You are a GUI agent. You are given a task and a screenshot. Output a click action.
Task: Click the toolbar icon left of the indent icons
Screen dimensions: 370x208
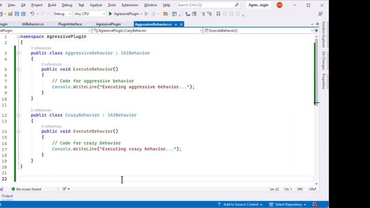[194, 14]
